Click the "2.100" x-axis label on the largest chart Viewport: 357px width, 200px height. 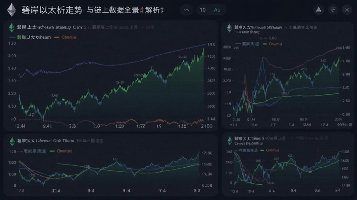click(206, 126)
